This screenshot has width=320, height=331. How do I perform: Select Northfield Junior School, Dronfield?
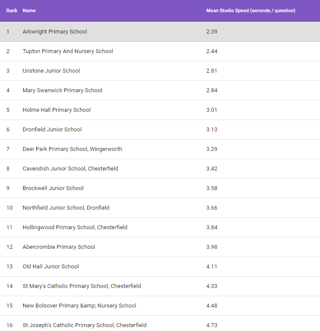click(66, 208)
